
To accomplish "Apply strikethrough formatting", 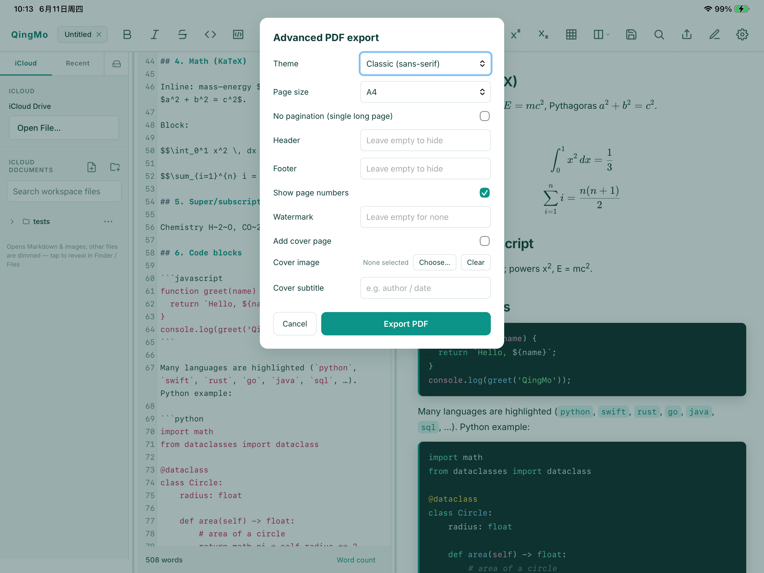I will pyautogui.click(x=182, y=34).
